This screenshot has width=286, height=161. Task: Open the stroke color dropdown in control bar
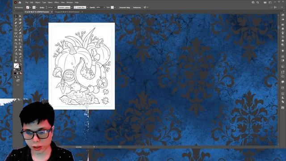point(37,8)
